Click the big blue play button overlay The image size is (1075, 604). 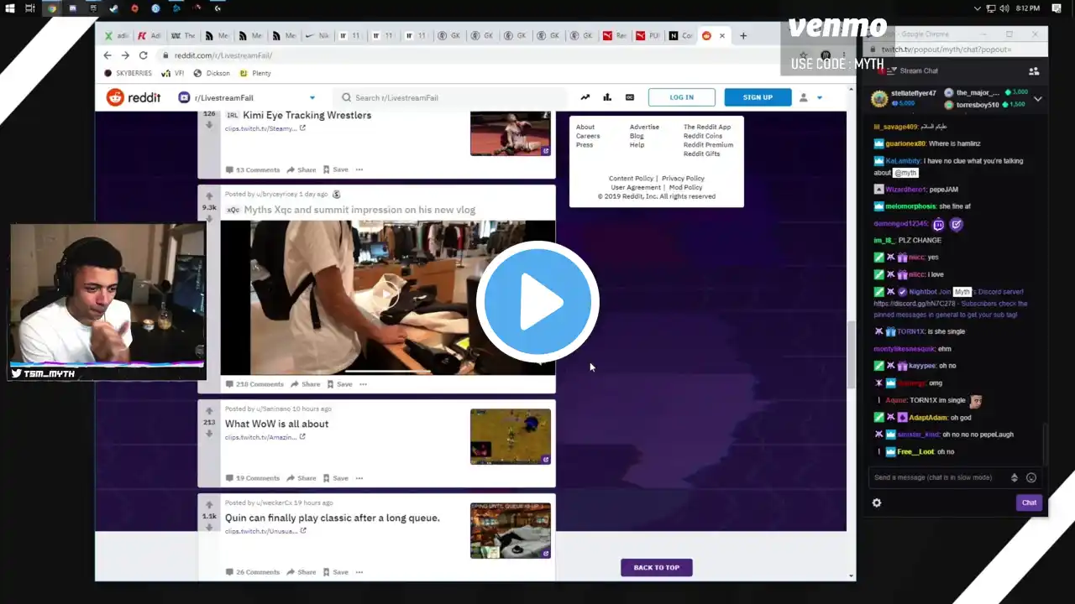tap(537, 302)
